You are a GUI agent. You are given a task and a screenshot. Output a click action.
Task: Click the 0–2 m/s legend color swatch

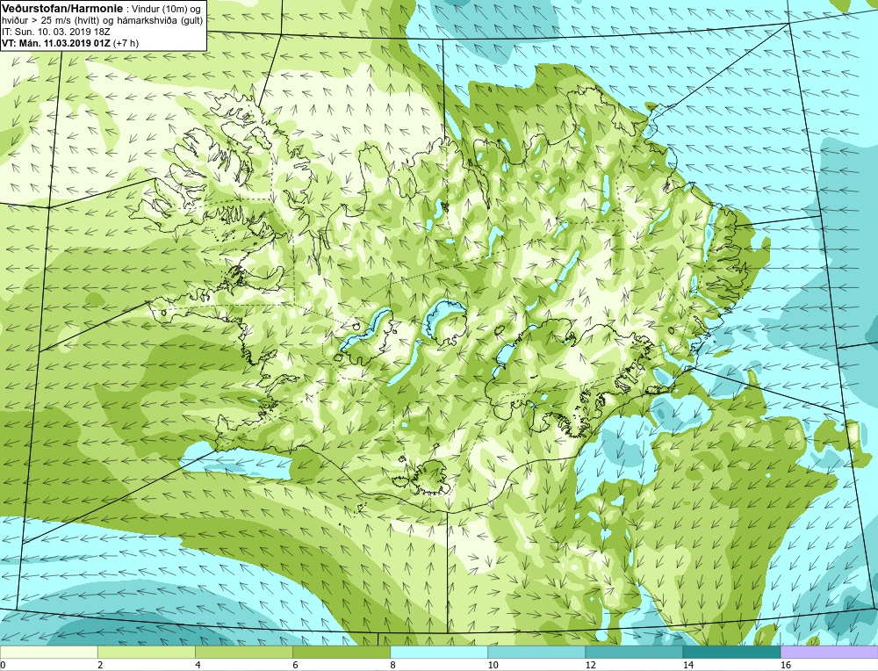(48, 652)
